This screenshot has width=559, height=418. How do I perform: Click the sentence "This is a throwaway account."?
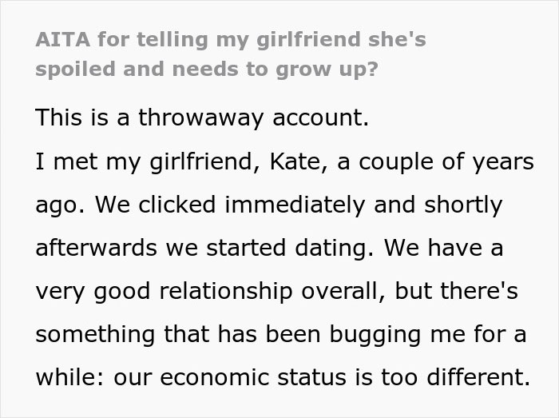point(202,118)
